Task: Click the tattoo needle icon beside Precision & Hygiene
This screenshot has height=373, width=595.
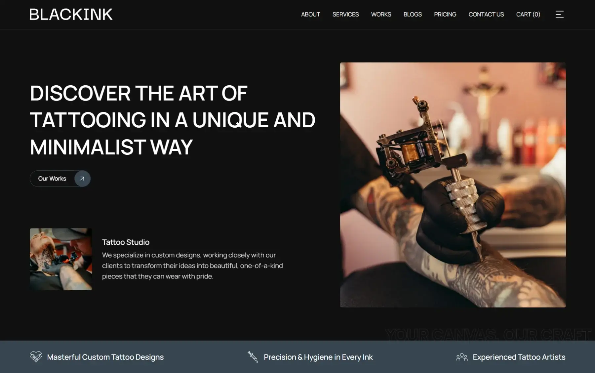Action: 253,357
